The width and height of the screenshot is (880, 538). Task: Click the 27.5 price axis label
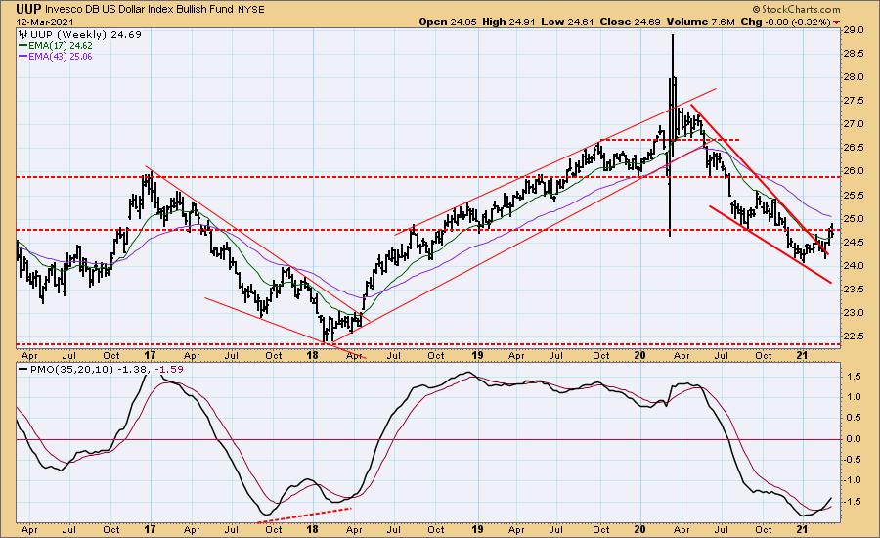[x=853, y=101]
